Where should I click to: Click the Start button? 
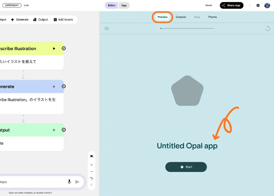click(x=186, y=167)
